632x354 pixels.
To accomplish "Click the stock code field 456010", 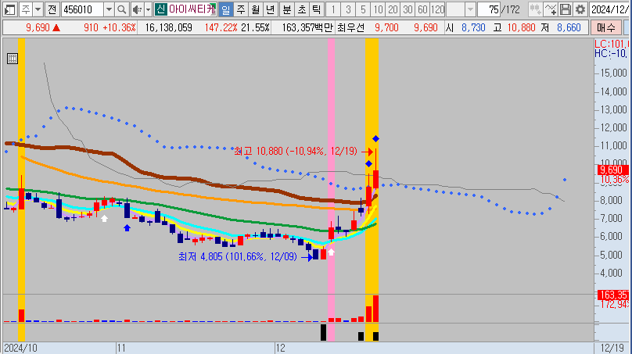I will [83, 9].
